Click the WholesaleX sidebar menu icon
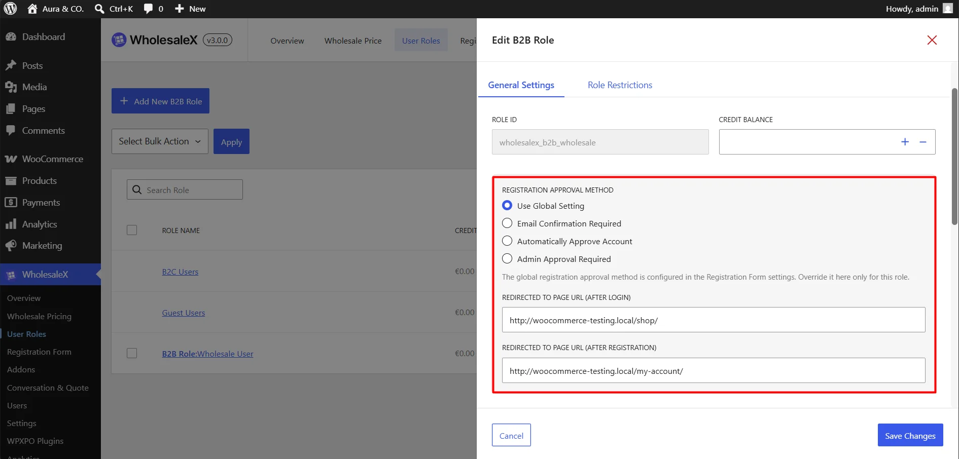The width and height of the screenshot is (959, 459). [11, 275]
